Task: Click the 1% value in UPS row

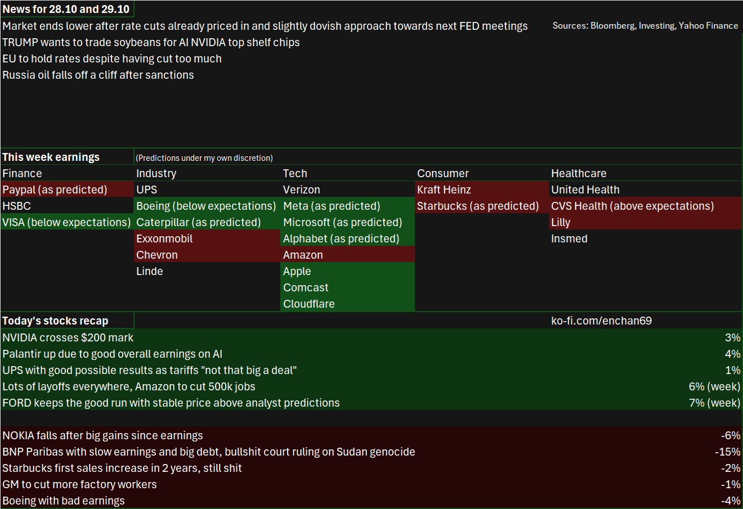Action: coord(732,370)
